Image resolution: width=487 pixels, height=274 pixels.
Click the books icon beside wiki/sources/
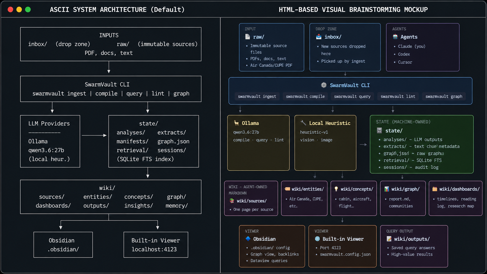[232, 201]
